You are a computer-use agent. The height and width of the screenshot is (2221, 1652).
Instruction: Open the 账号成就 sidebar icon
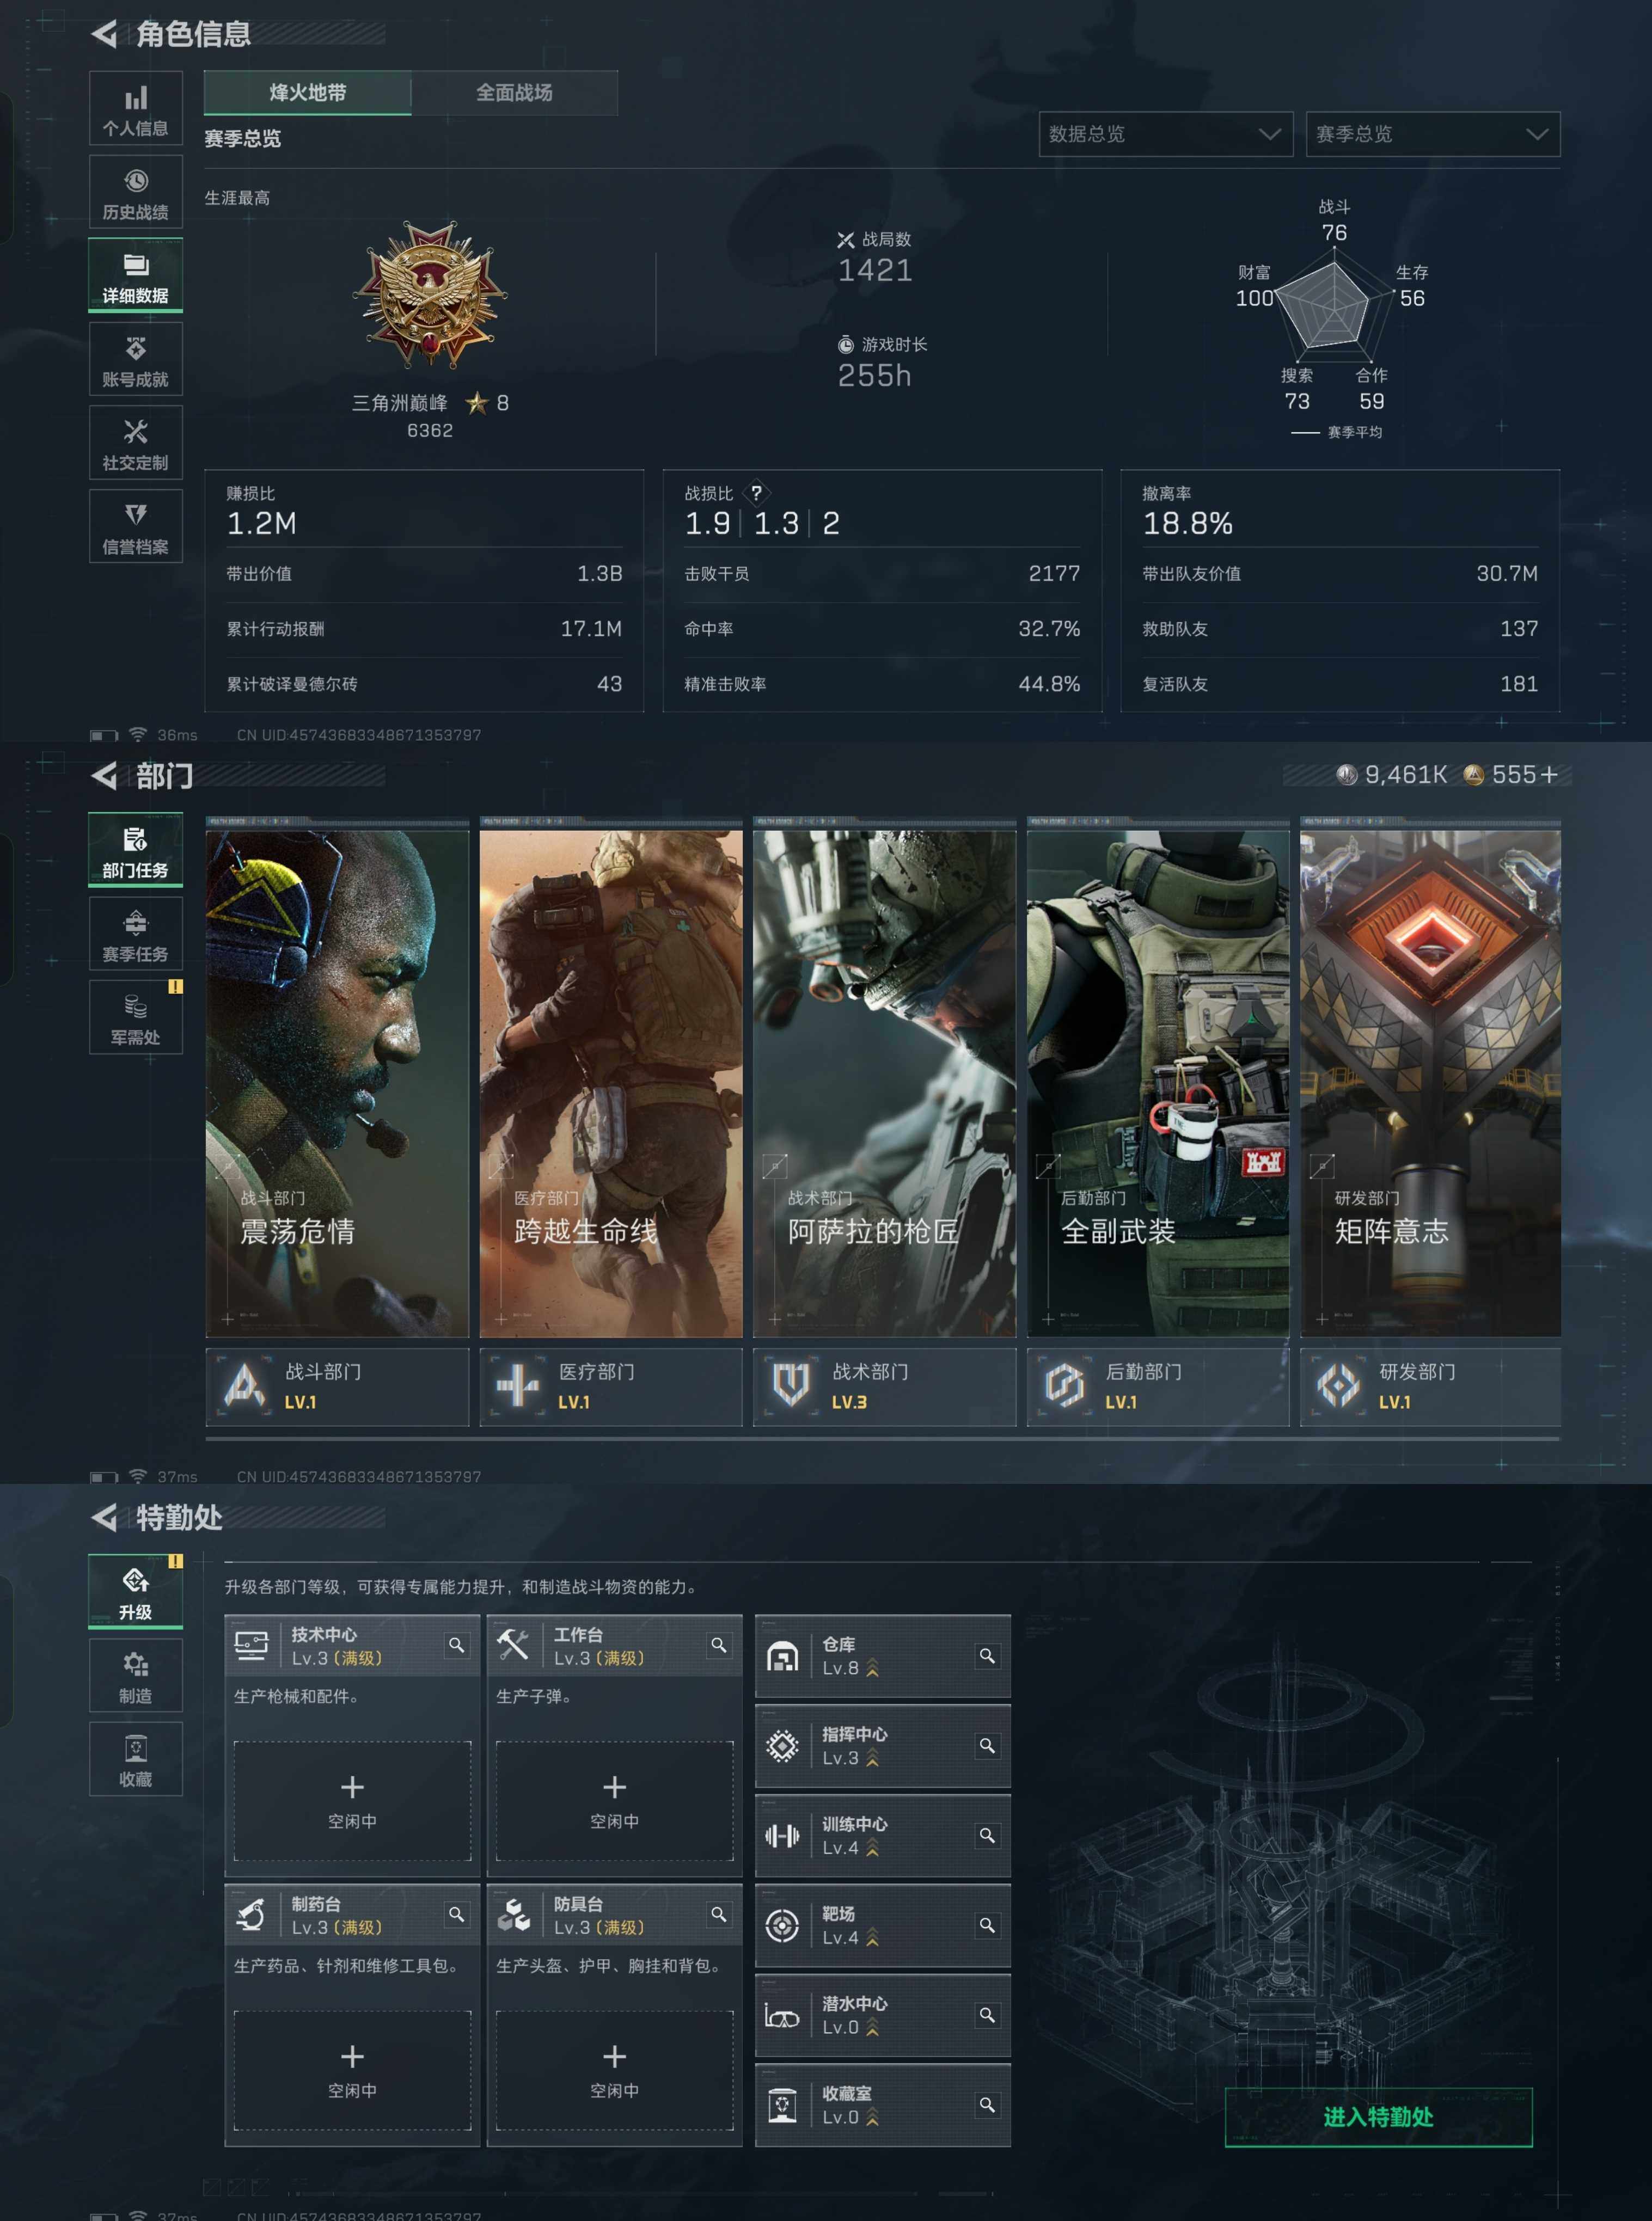tap(135, 360)
